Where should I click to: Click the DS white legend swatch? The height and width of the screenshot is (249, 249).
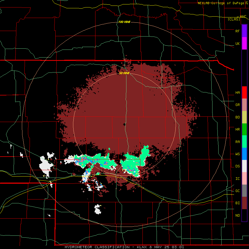pyautogui.click(x=244, y=166)
